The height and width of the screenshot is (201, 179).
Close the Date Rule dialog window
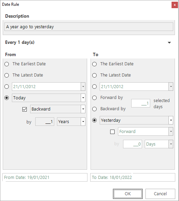(175, 5)
